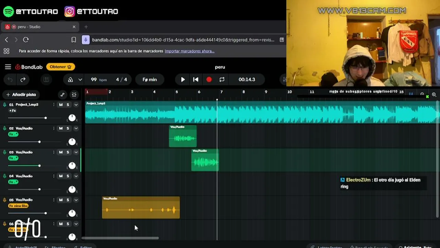Mute track 03 Voz/Audio

tap(61, 152)
